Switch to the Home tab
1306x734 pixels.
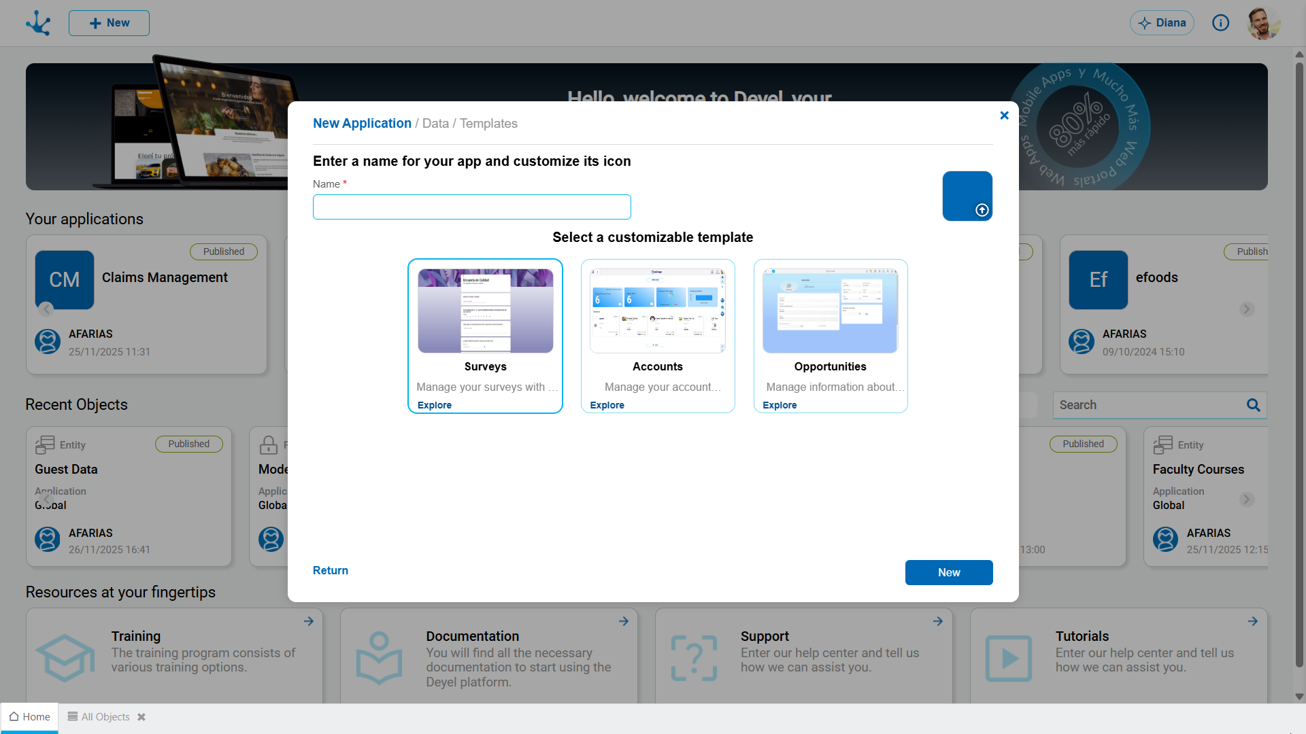click(x=30, y=717)
